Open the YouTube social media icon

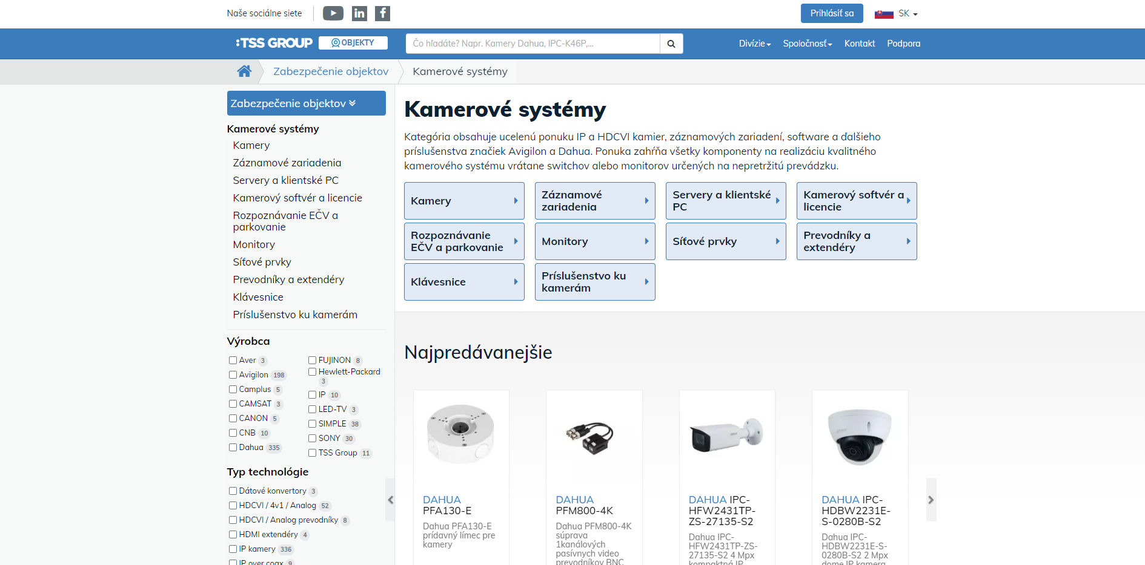[333, 13]
